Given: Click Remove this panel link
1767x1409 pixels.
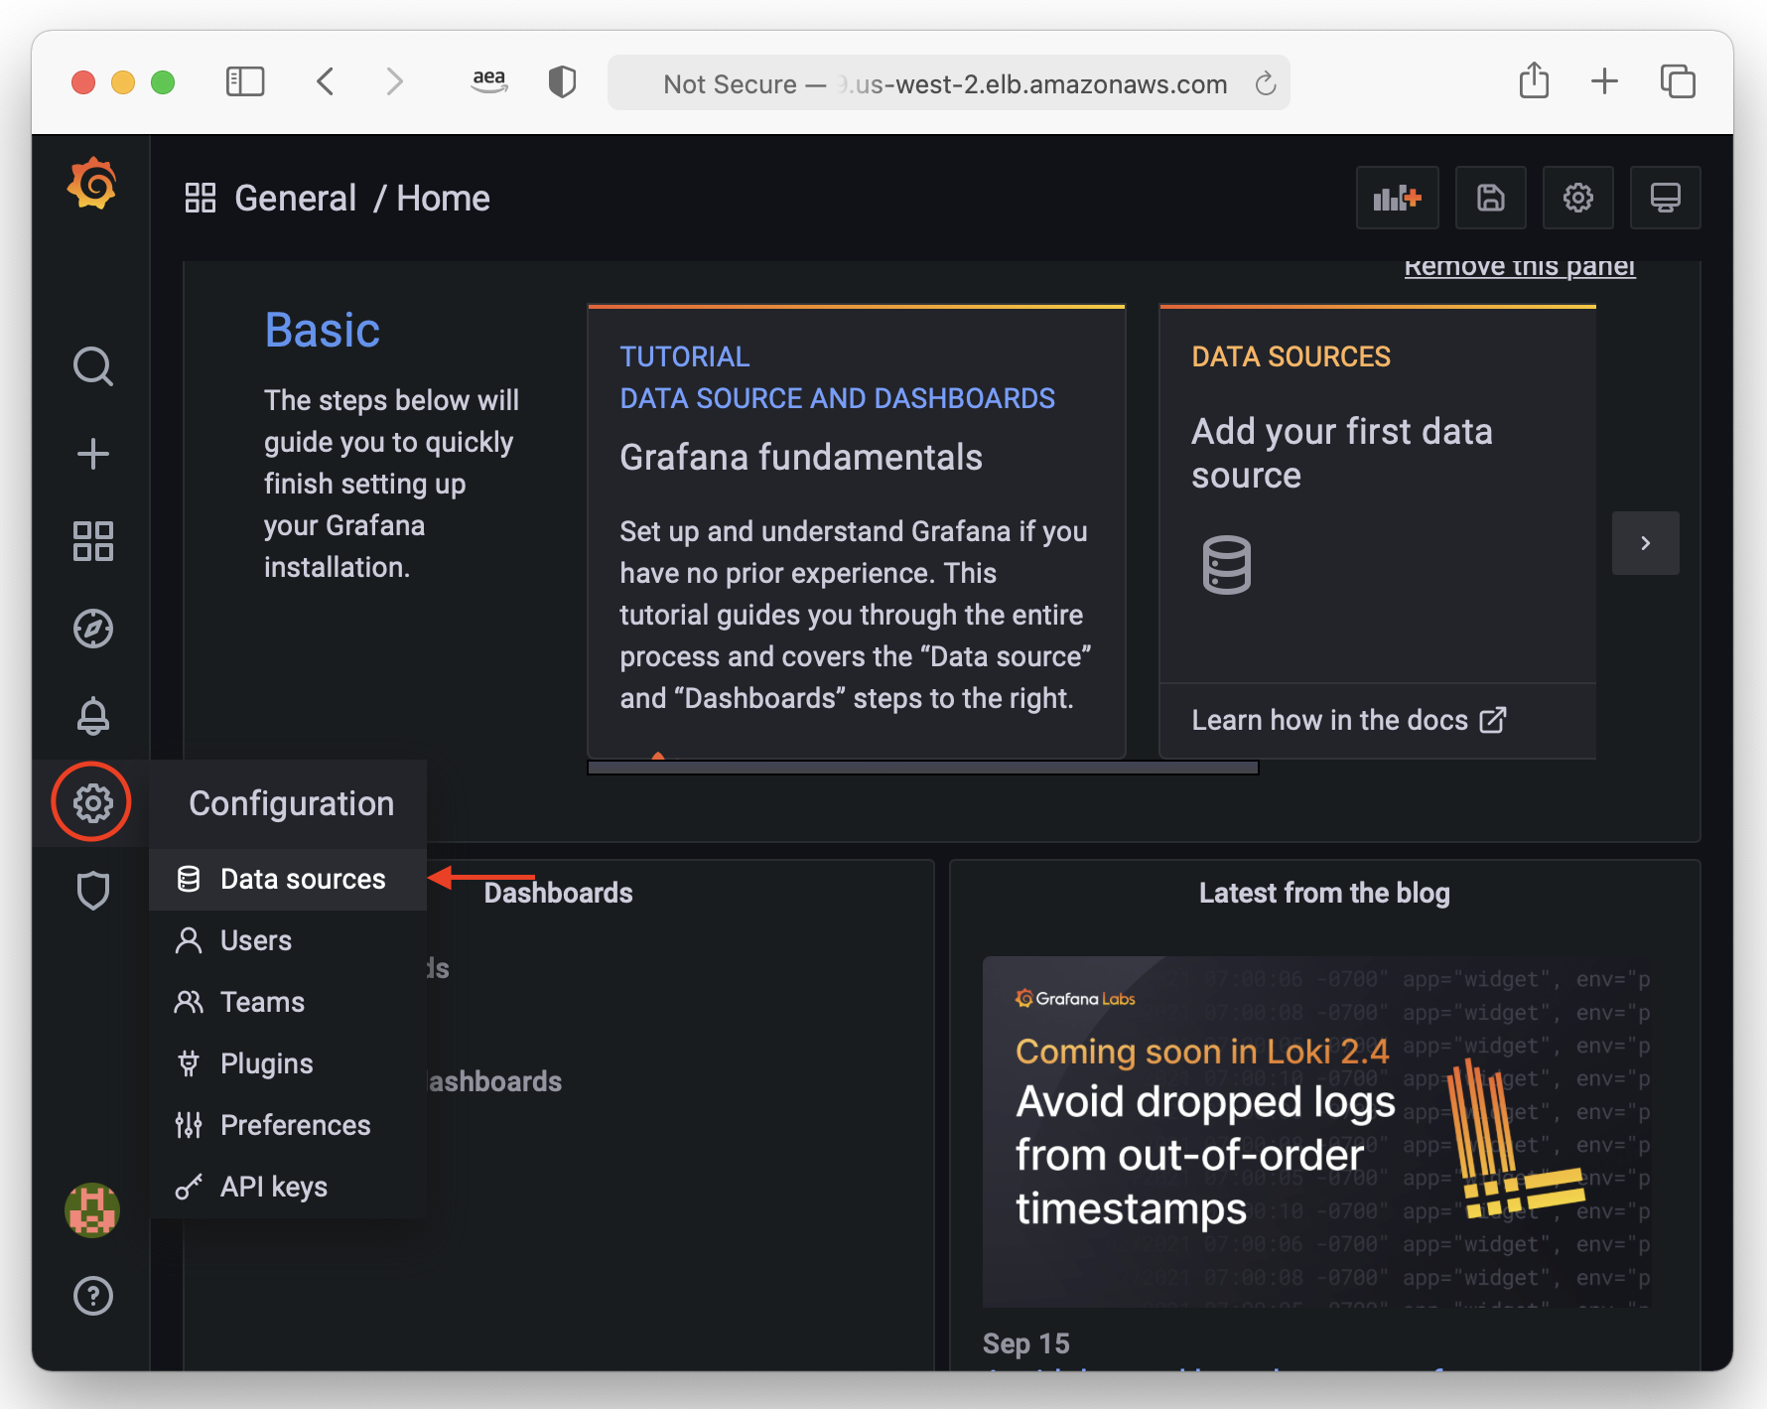Looking at the screenshot, I should [x=1519, y=266].
